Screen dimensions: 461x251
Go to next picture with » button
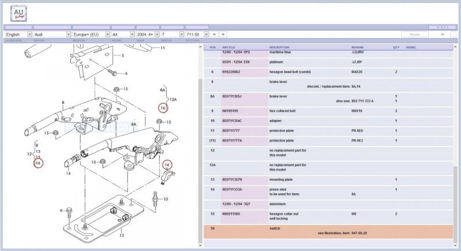click(x=224, y=35)
